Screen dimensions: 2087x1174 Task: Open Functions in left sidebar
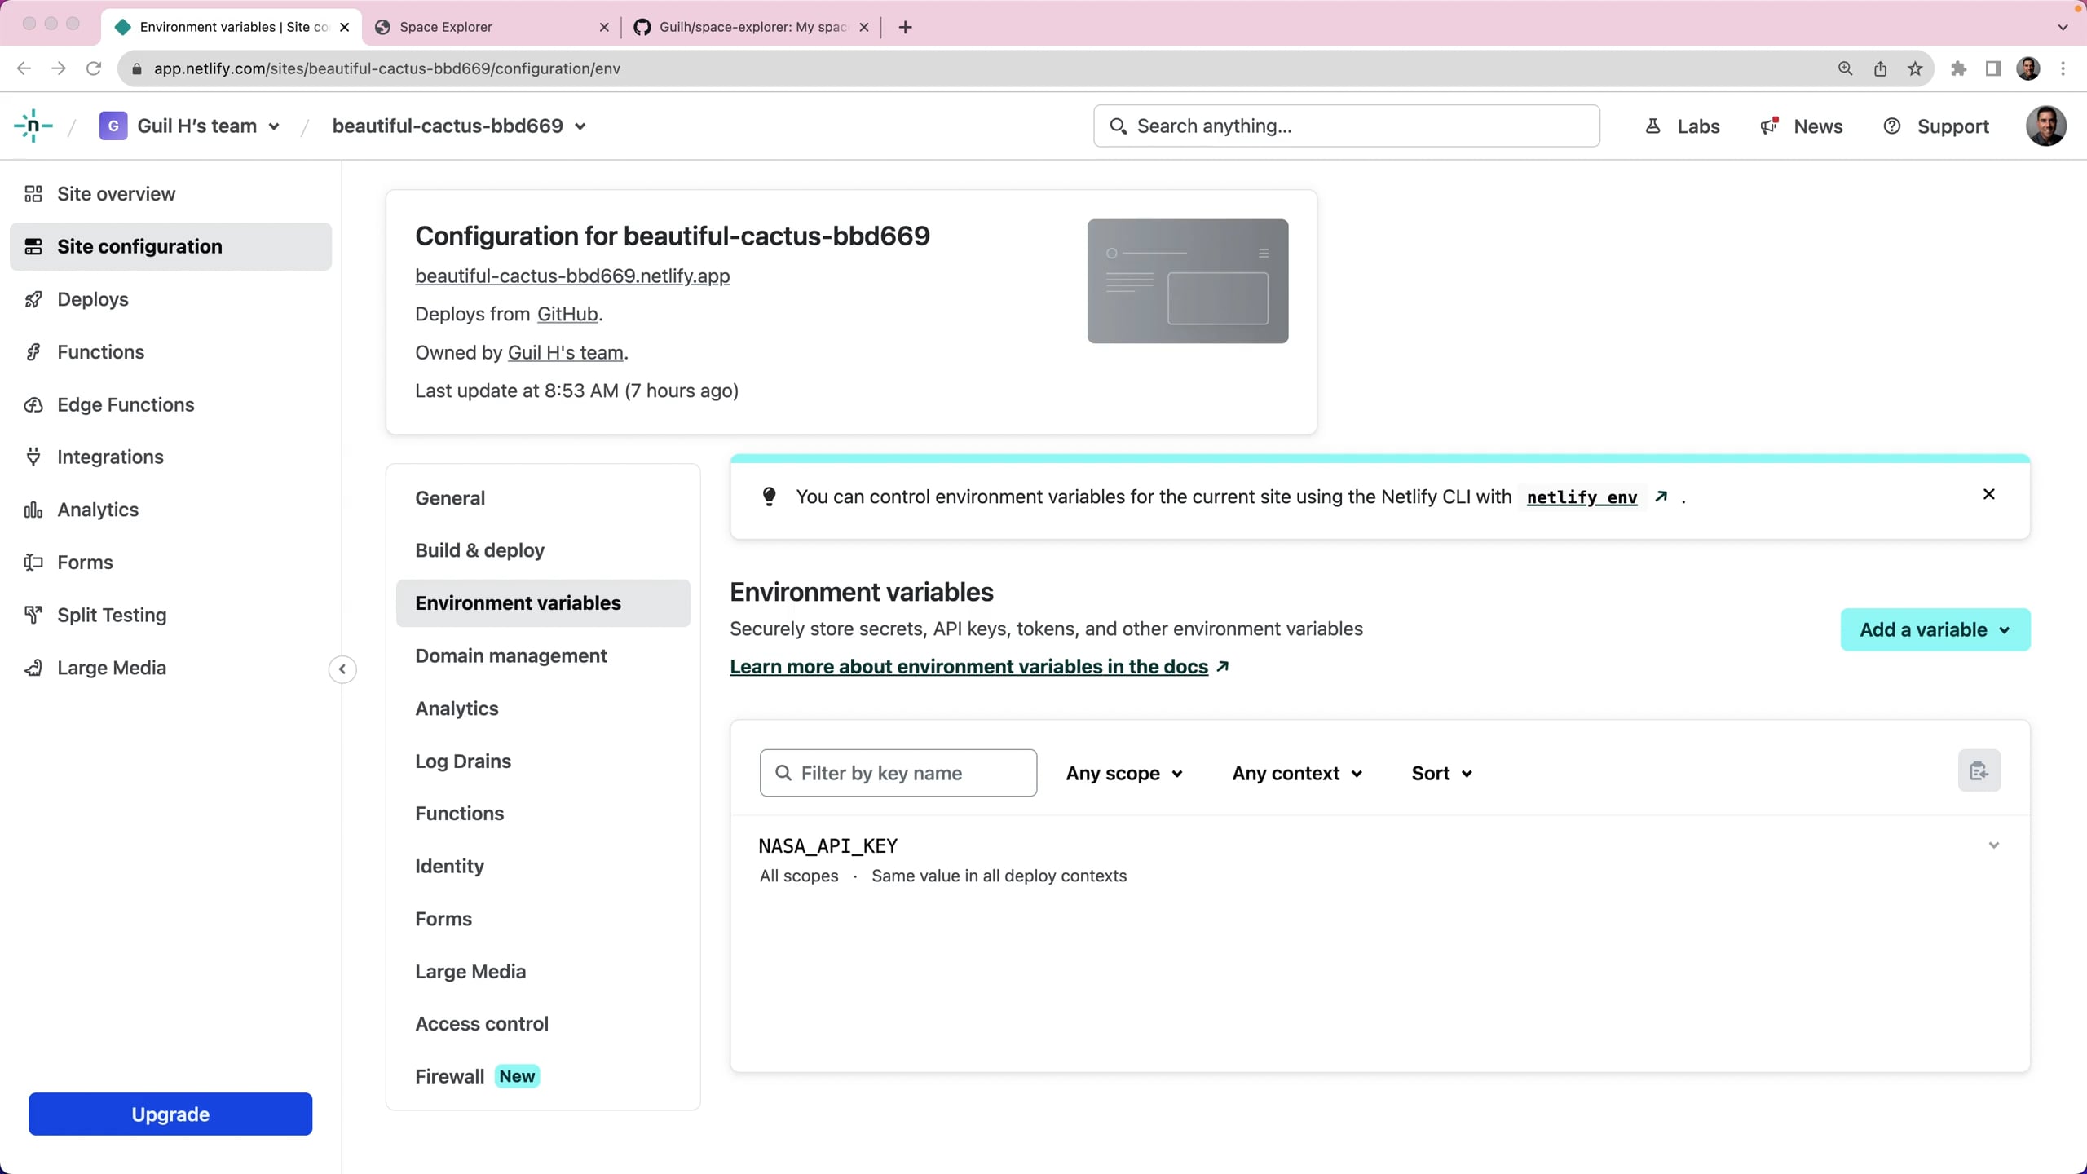[100, 352]
